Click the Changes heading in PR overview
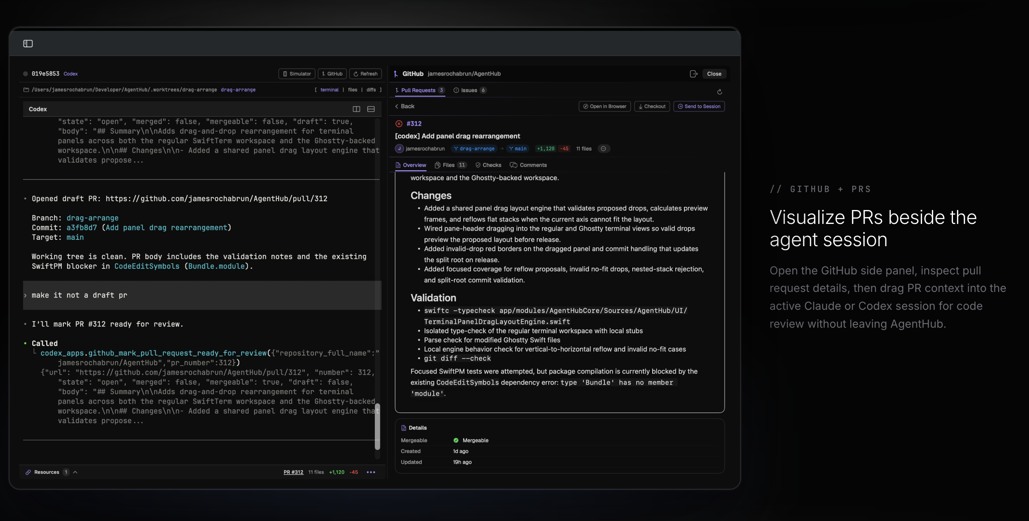This screenshot has width=1029, height=521. click(x=431, y=196)
